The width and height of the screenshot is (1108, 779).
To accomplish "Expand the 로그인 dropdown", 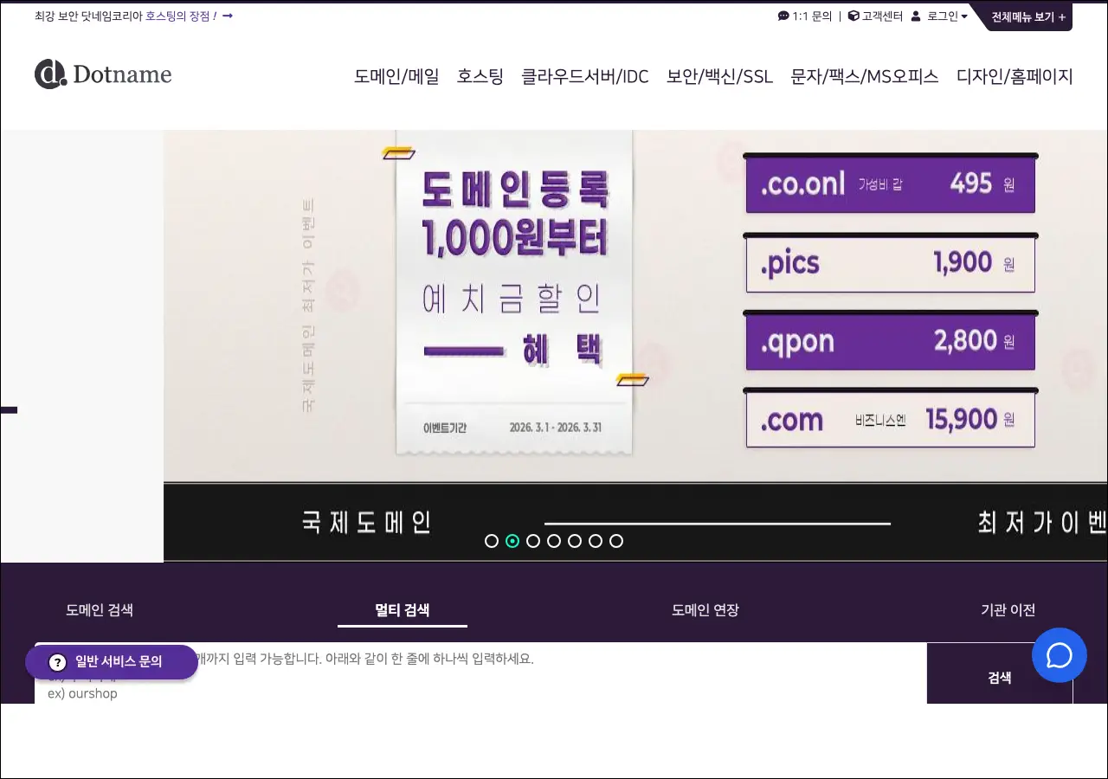I will (x=940, y=16).
